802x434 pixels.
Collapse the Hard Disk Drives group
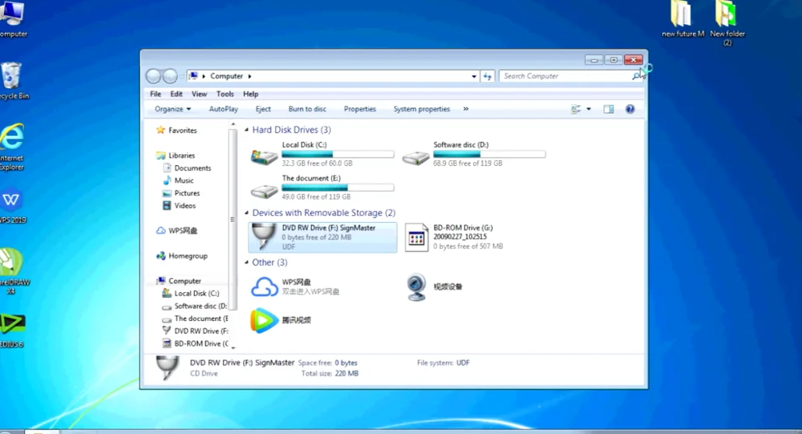pyautogui.click(x=246, y=130)
